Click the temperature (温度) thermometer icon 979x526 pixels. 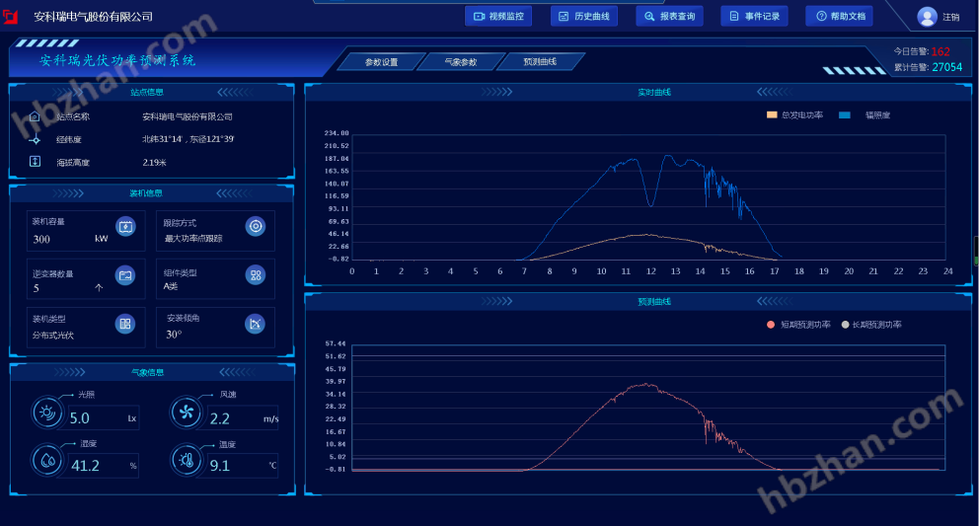(x=186, y=459)
